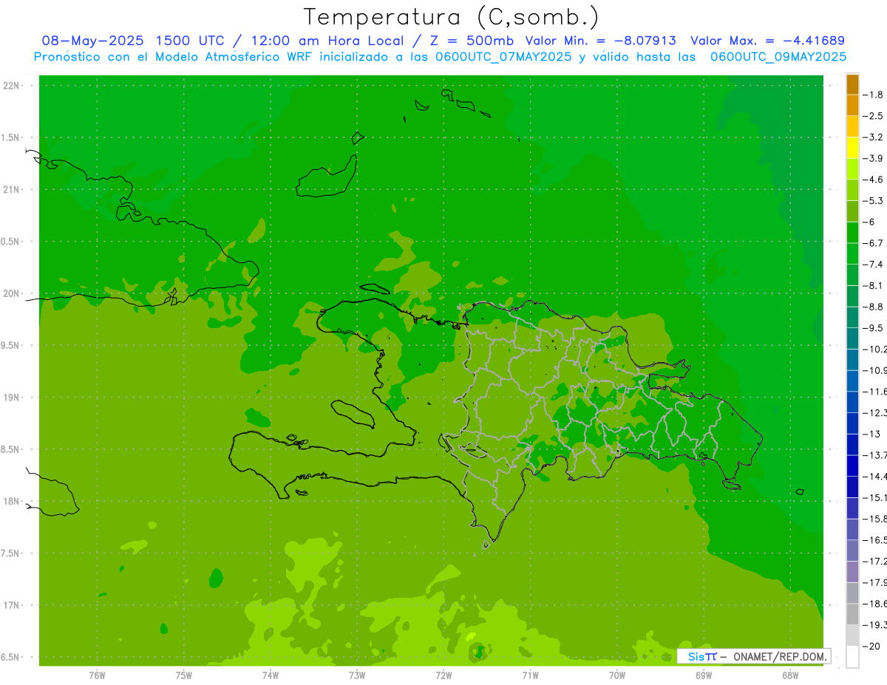Select the "Valor Min. = -8.07913" text
The height and width of the screenshot is (685, 887).
click(x=600, y=41)
